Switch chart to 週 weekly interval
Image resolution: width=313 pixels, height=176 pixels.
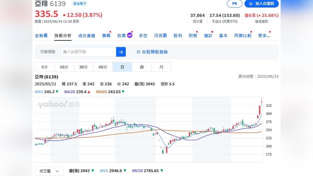pyautogui.click(x=142, y=67)
